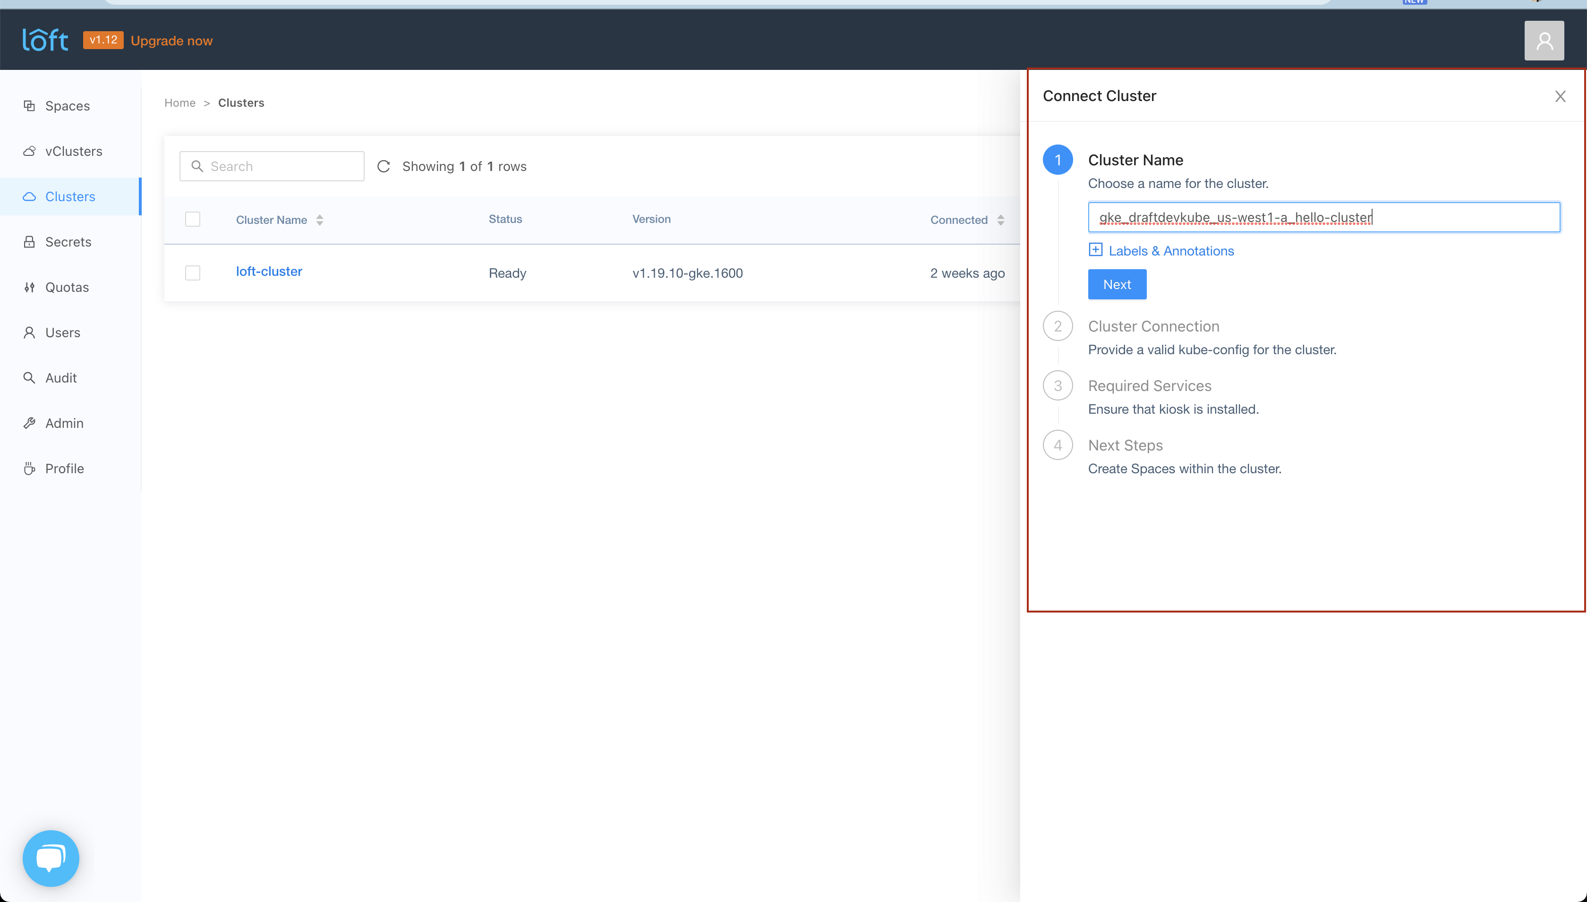The image size is (1587, 902).
Task: Open the loft-cluster link
Action: 269,272
